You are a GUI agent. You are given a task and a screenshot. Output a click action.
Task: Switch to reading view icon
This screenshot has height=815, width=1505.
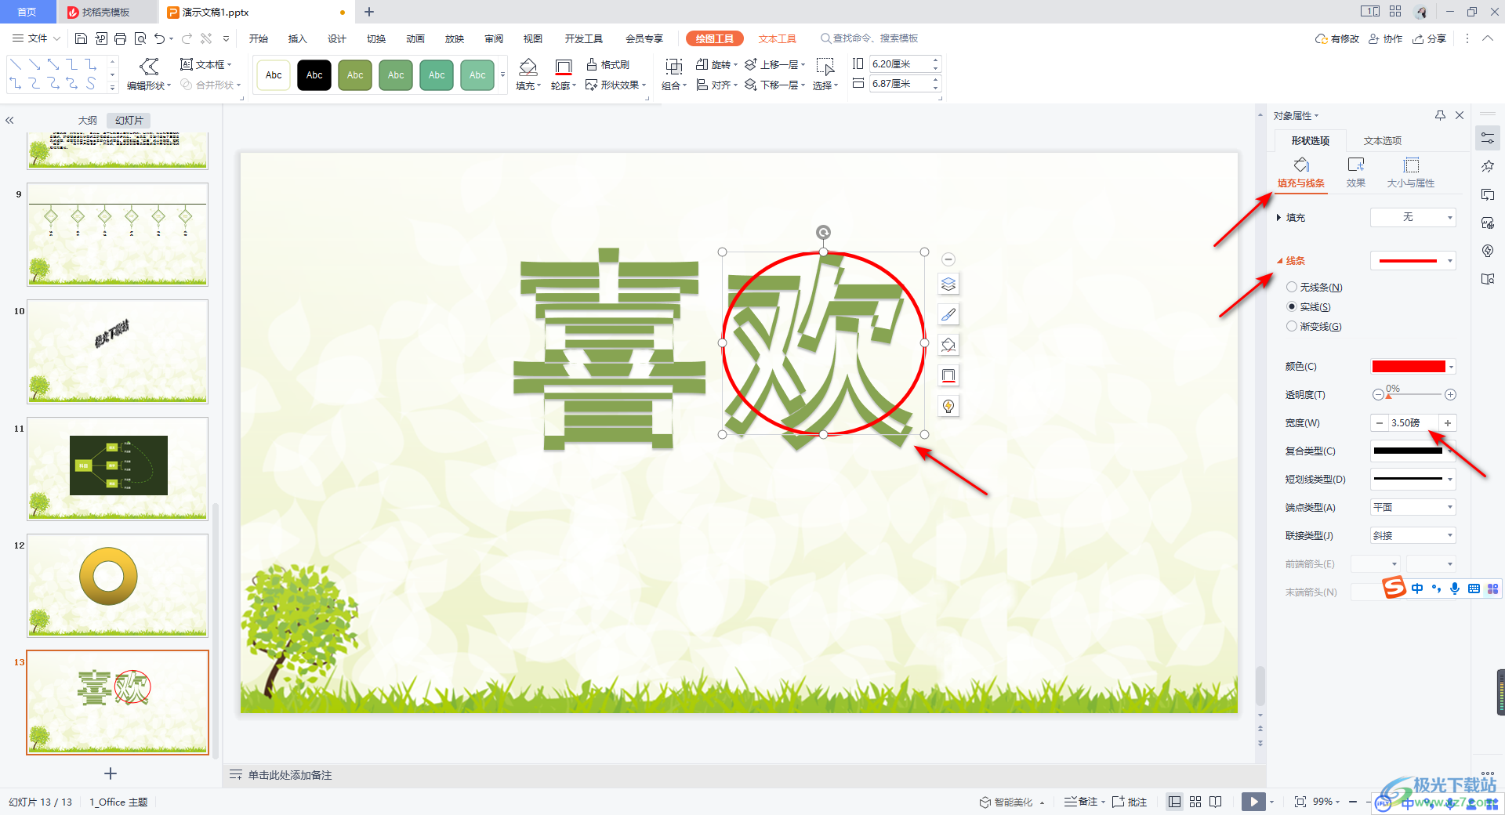[x=1216, y=802]
